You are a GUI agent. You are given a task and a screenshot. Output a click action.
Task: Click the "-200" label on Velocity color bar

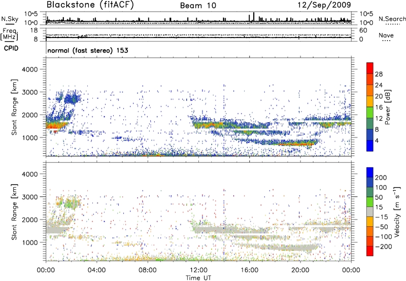(384, 247)
